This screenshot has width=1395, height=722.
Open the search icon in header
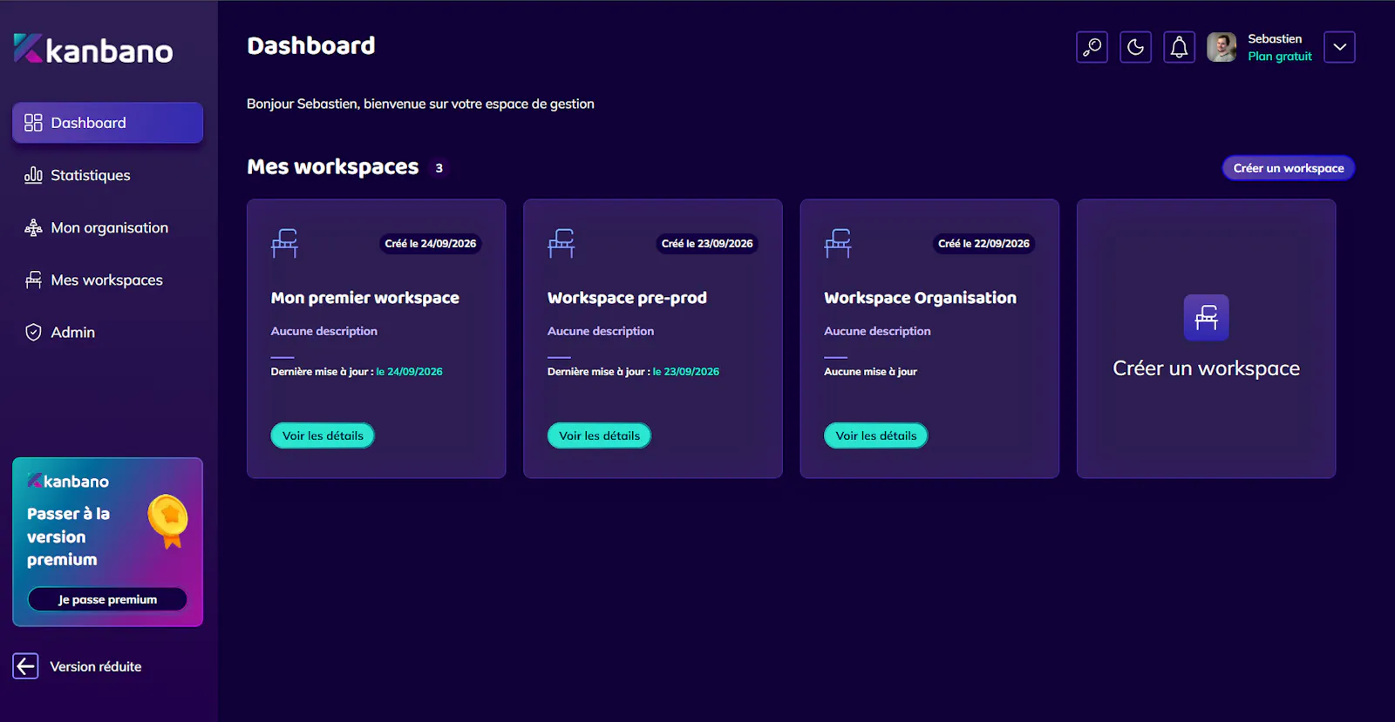[1092, 47]
